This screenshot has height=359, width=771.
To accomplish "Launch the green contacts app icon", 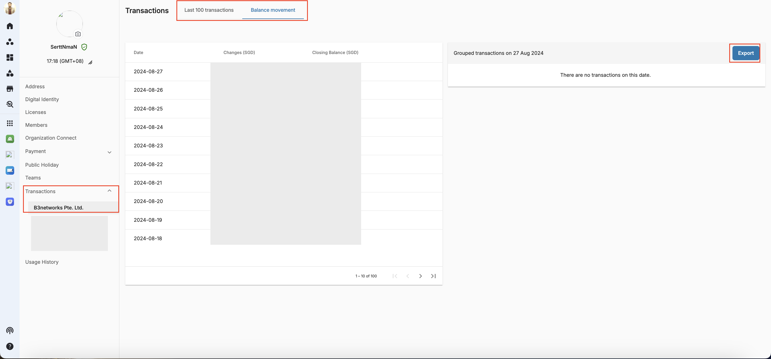I will click(10, 139).
